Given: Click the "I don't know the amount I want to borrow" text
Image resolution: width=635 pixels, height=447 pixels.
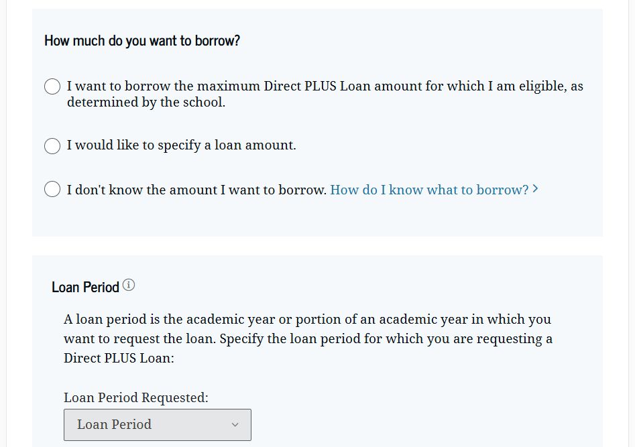Looking at the screenshot, I should click(196, 190).
